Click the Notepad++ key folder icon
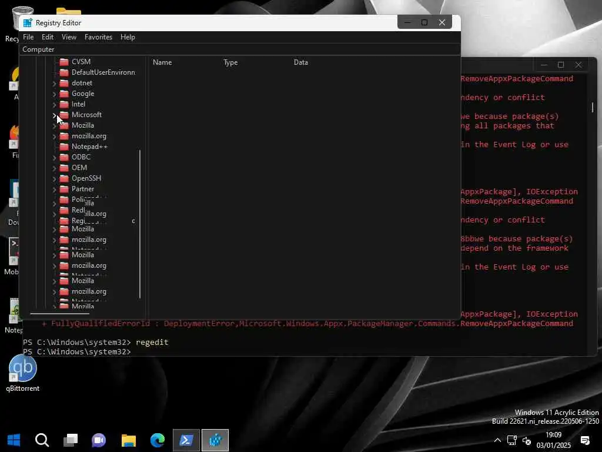The height and width of the screenshot is (452, 602). (64, 147)
